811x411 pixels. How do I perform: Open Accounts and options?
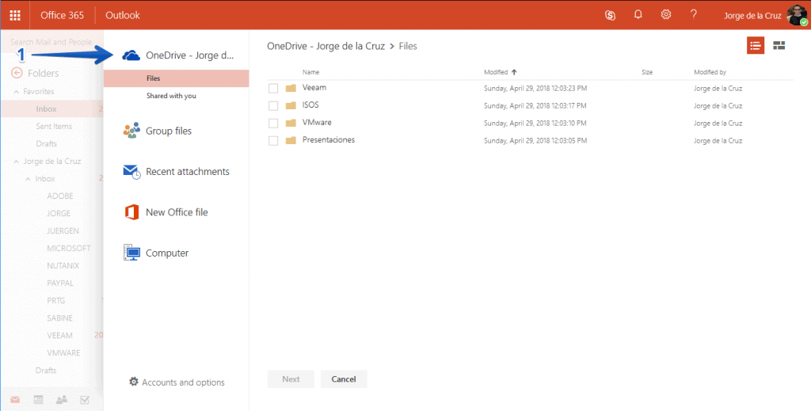[x=183, y=382]
